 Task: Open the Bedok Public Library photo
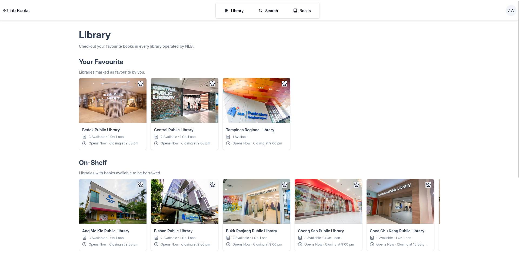[113, 101]
